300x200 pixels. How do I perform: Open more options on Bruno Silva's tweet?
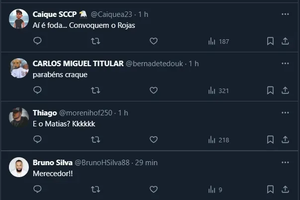click(x=285, y=162)
